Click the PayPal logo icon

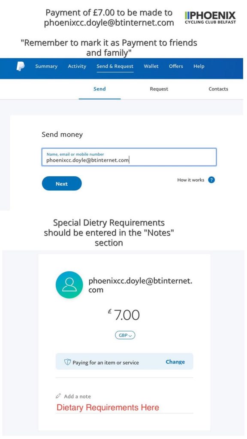[20, 66]
